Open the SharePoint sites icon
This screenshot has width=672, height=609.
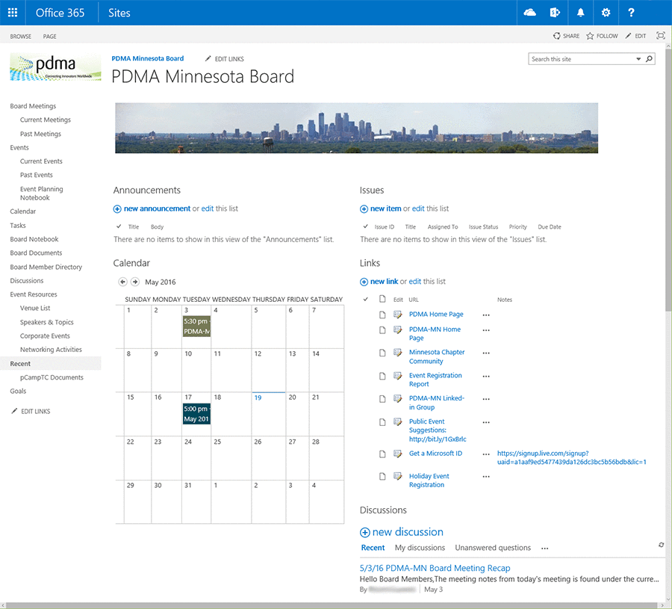555,13
